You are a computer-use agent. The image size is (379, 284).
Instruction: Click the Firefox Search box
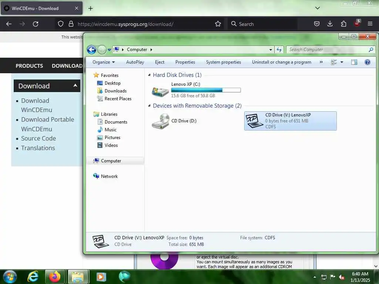click(263, 24)
